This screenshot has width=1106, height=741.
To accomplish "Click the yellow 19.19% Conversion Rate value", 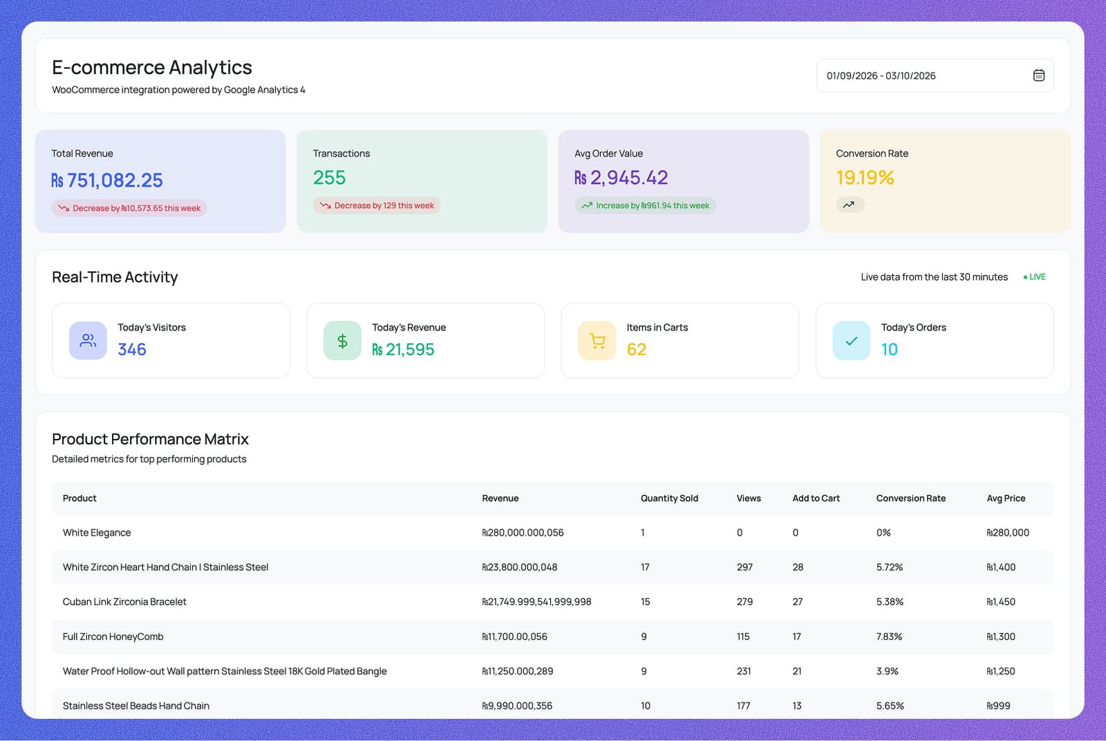I will click(865, 178).
